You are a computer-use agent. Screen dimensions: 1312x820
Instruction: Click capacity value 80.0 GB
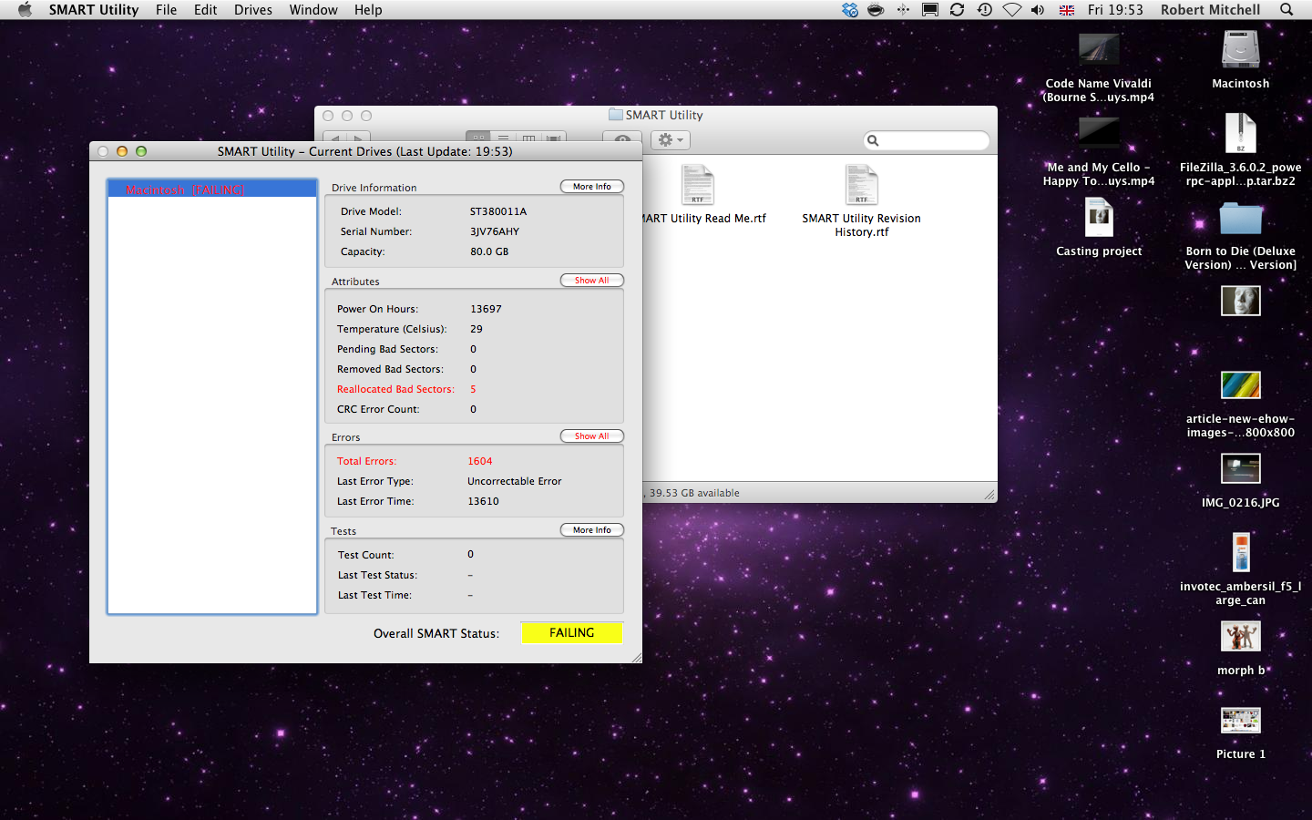pos(489,251)
